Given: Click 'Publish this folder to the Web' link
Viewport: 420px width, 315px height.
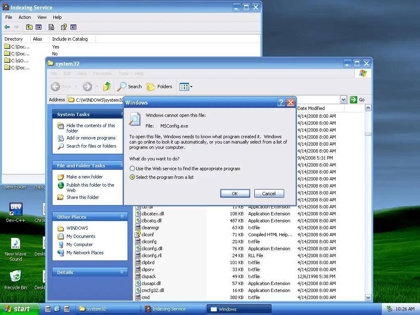Looking at the screenshot, I should point(90,187).
